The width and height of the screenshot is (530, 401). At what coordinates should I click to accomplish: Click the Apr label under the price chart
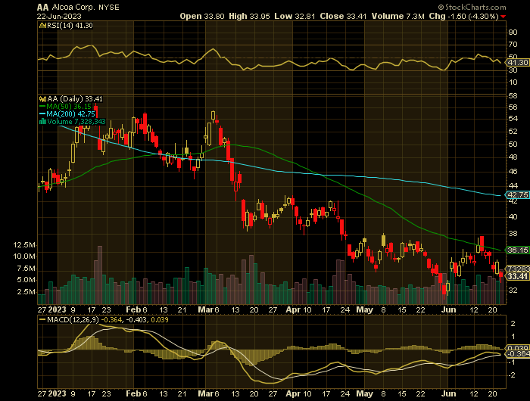click(292, 309)
